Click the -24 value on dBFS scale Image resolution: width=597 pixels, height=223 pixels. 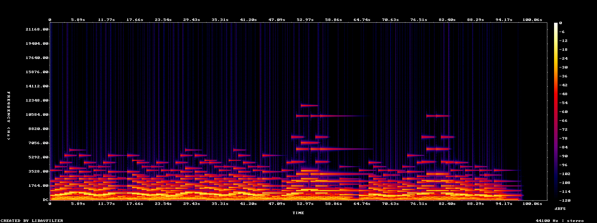[x=563, y=59]
